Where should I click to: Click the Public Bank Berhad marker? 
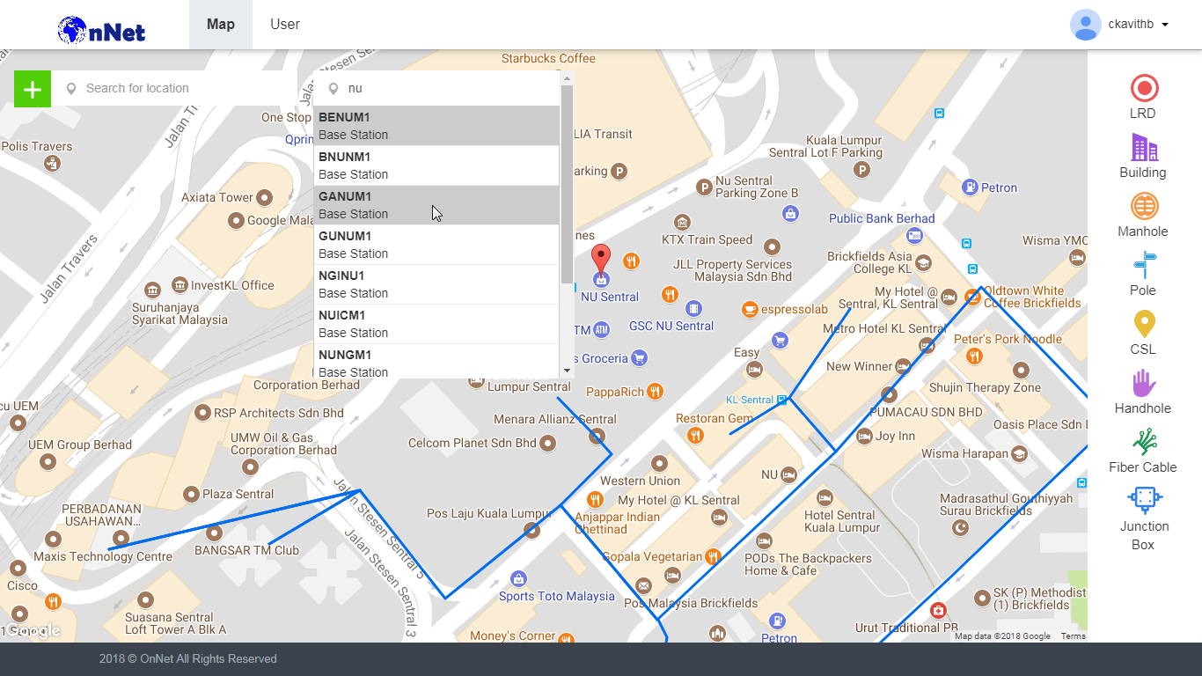coord(914,235)
